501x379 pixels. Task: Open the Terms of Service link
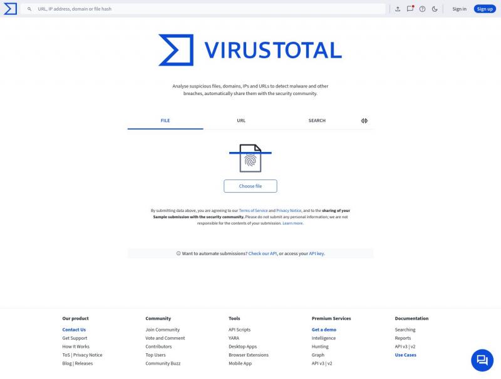coord(254,211)
